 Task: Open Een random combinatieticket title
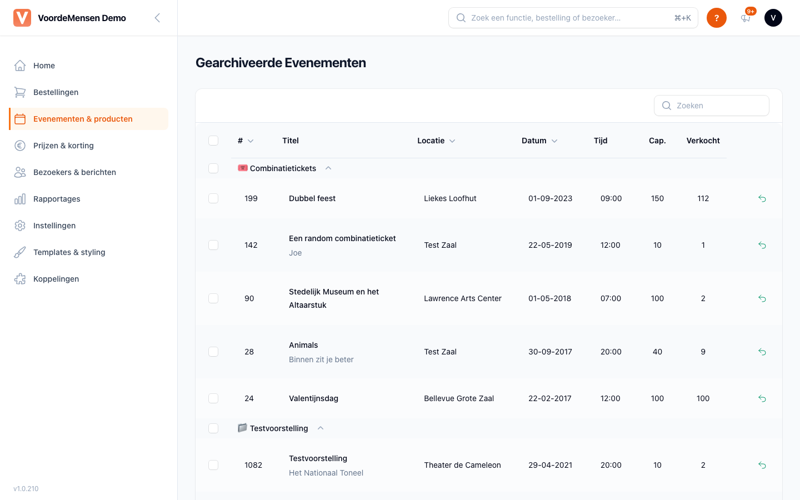[342, 238]
